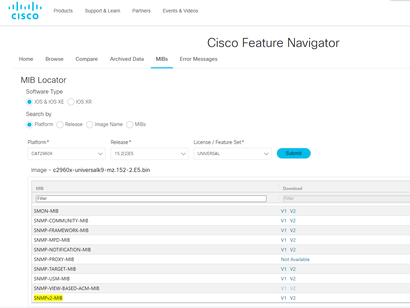
Task: Open the Products menu
Action: click(x=63, y=11)
